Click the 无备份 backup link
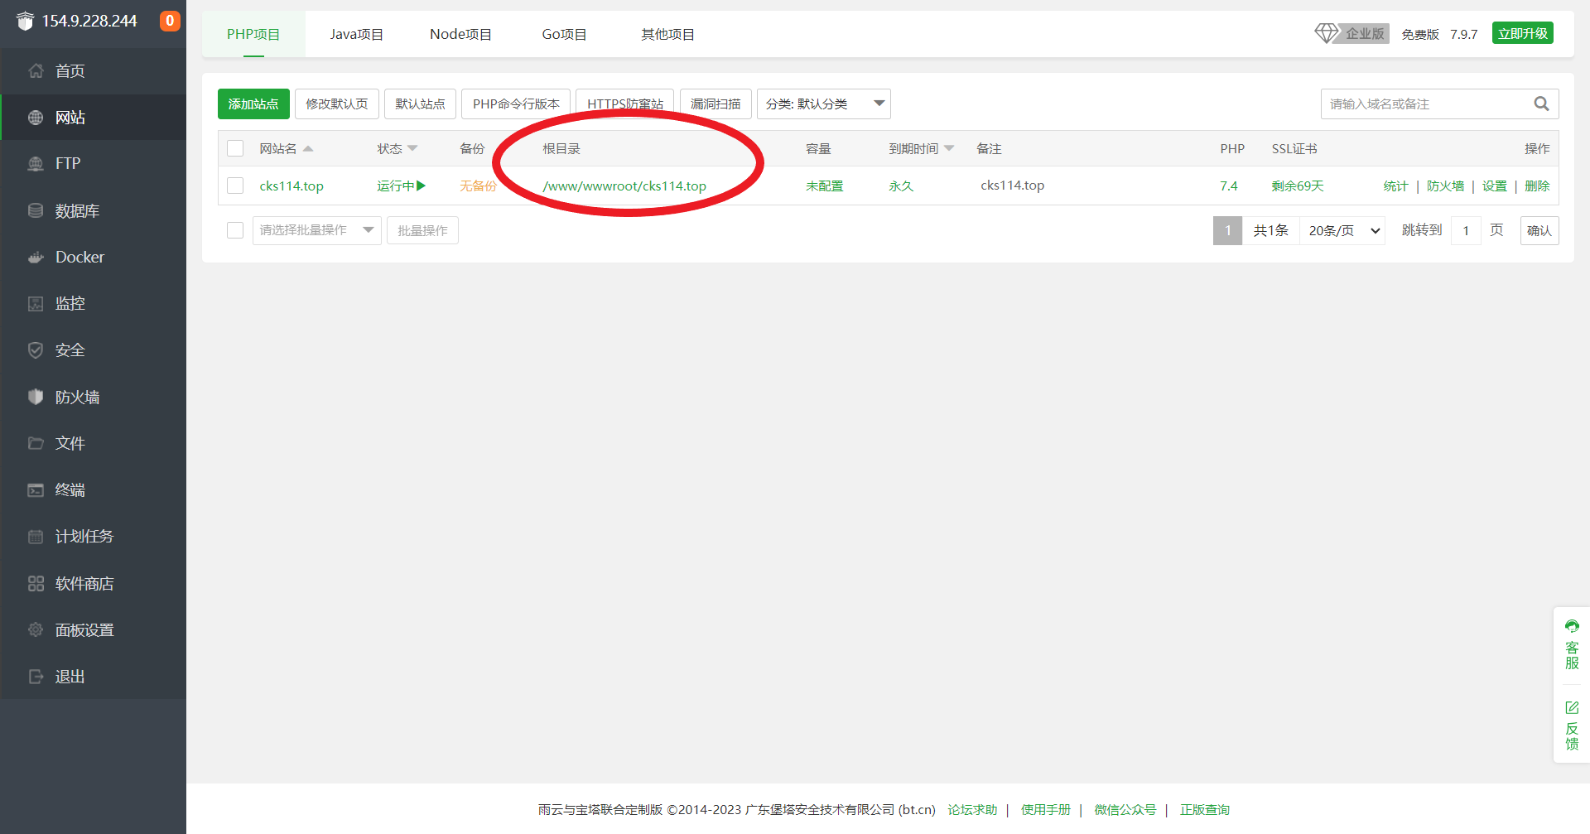The image size is (1590, 834). (478, 186)
